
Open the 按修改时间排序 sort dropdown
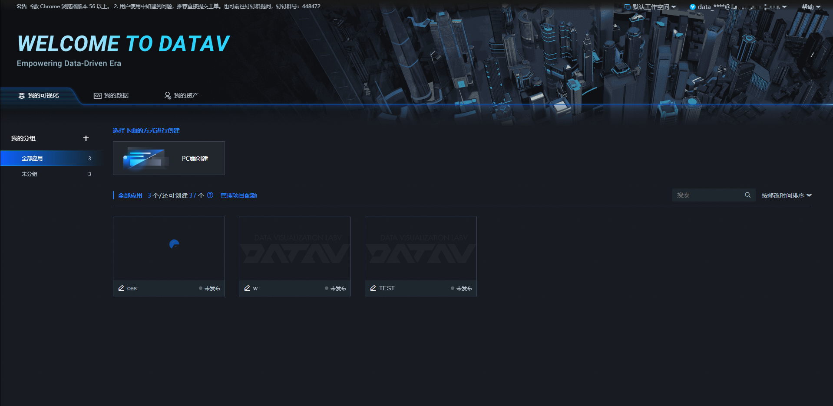[x=787, y=195]
